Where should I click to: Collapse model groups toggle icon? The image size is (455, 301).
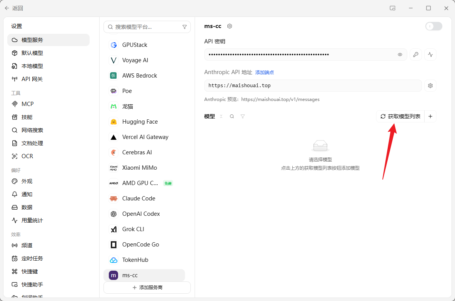tap(221, 116)
